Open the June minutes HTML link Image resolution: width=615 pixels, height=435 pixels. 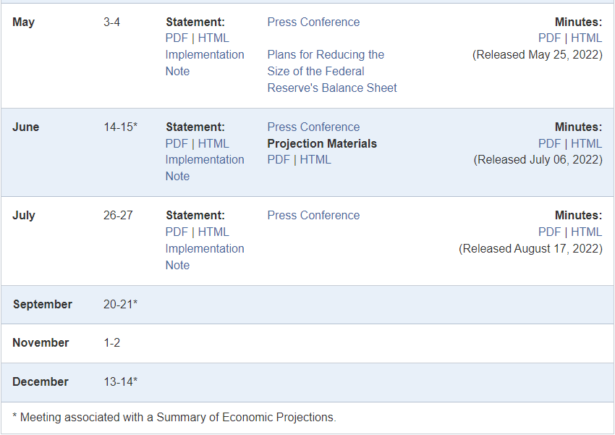[586, 143]
